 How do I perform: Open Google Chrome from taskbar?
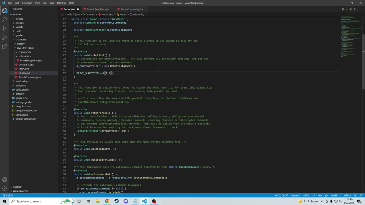[x=107, y=201]
